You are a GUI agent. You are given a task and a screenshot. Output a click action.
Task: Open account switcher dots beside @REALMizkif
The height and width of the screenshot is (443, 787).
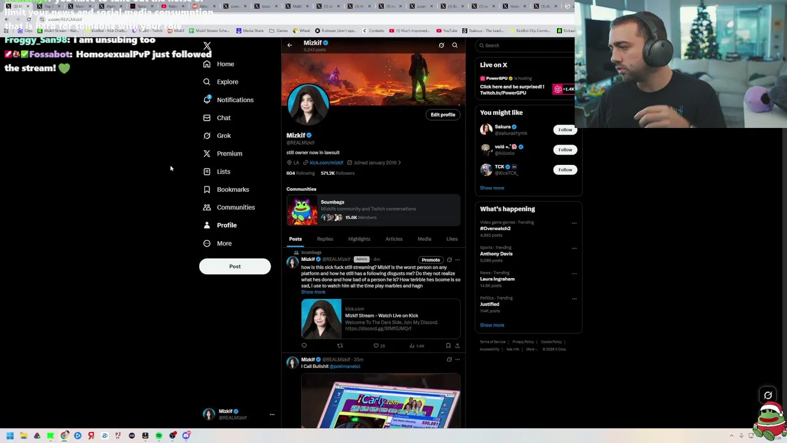click(272, 415)
